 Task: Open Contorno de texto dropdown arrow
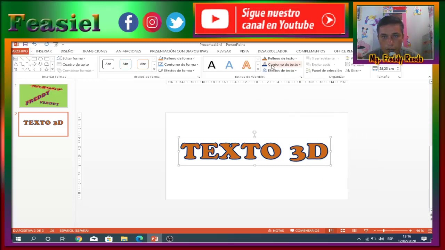point(300,64)
